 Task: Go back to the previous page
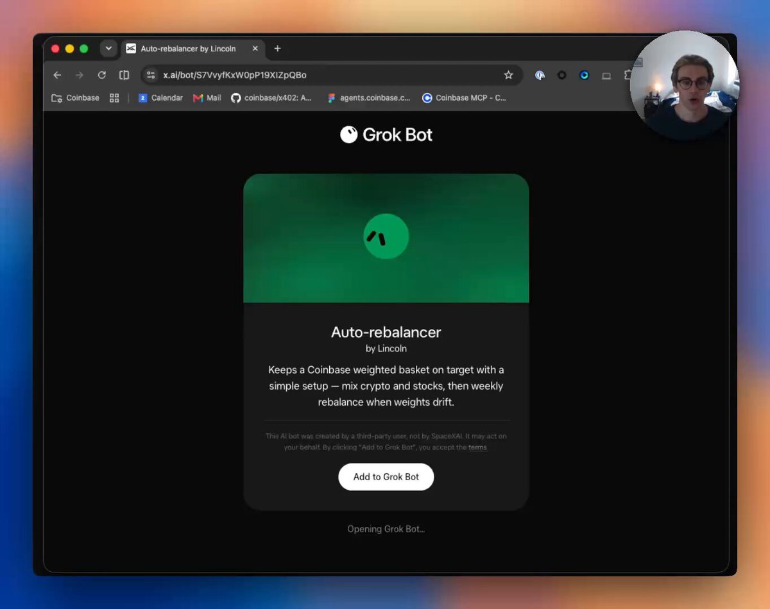click(x=57, y=75)
